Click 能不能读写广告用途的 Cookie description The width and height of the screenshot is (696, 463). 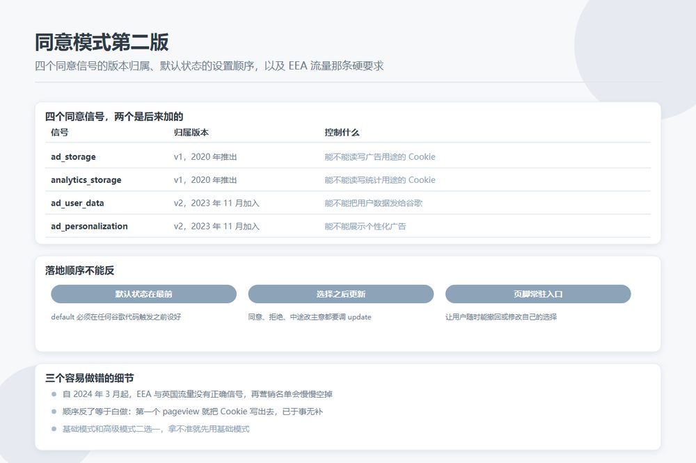(x=380, y=156)
